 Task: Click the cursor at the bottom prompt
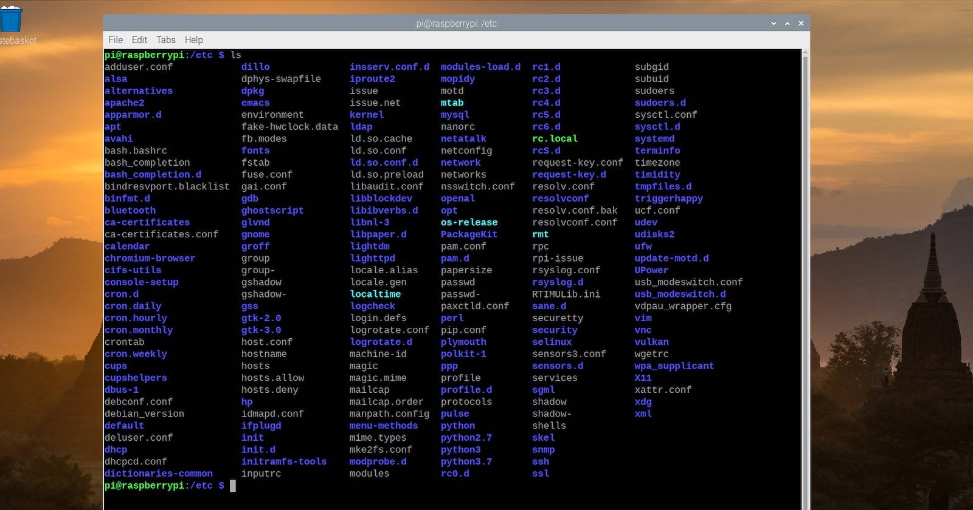click(x=232, y=486)
